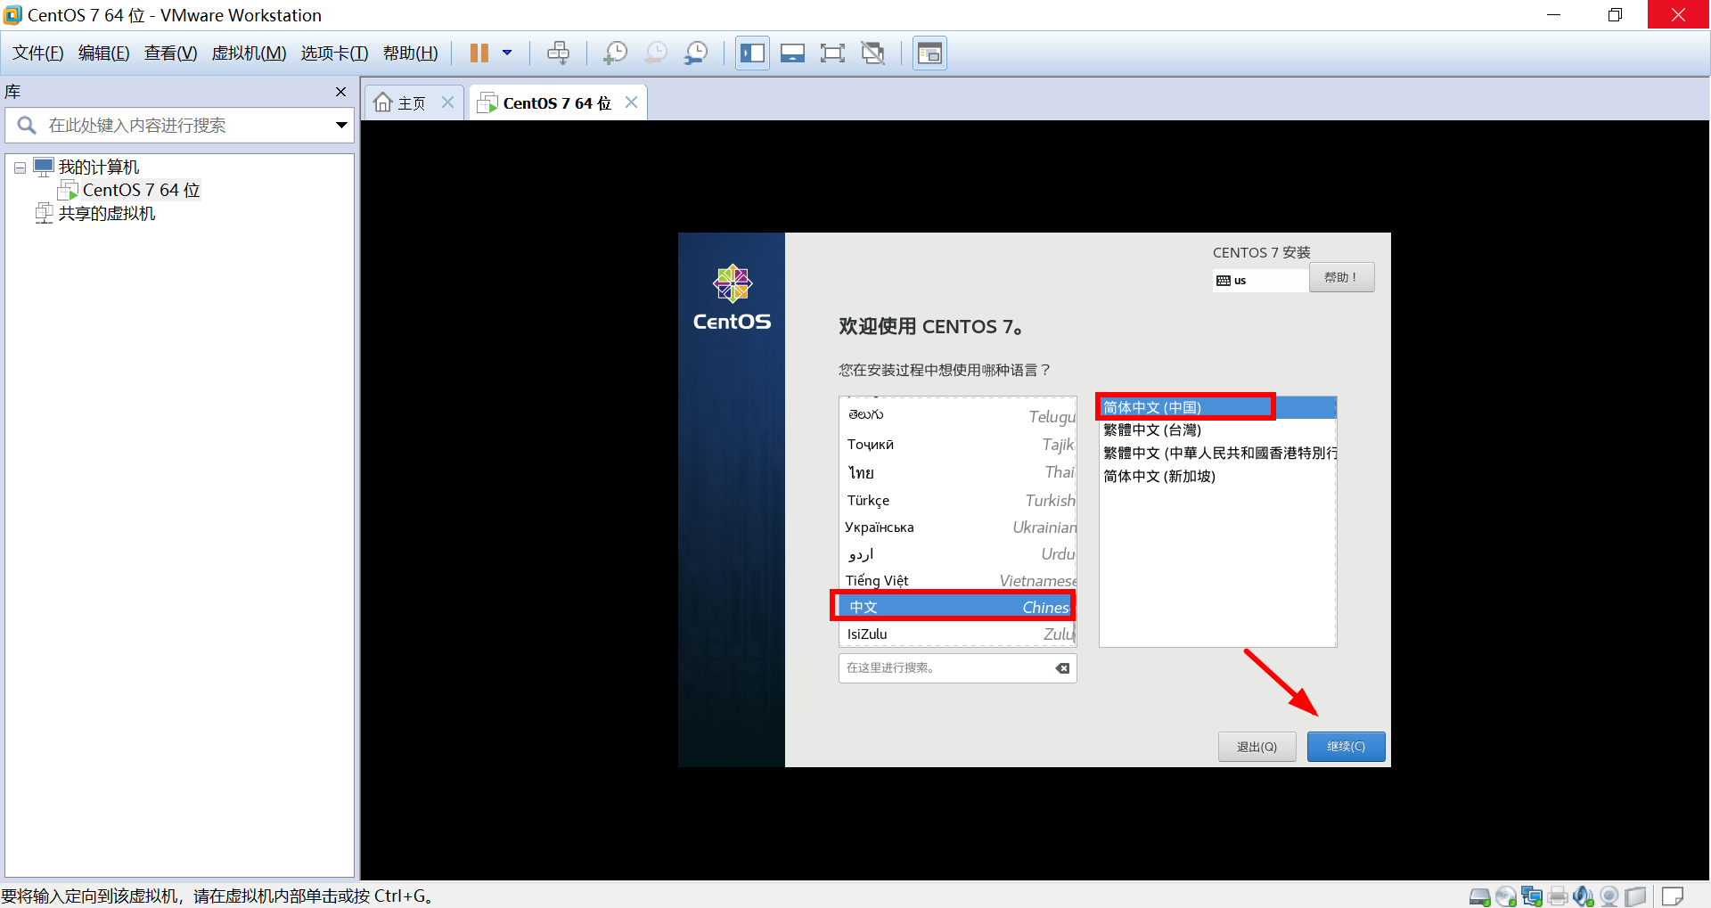Click the printer status icon

tap(1558, 896)
